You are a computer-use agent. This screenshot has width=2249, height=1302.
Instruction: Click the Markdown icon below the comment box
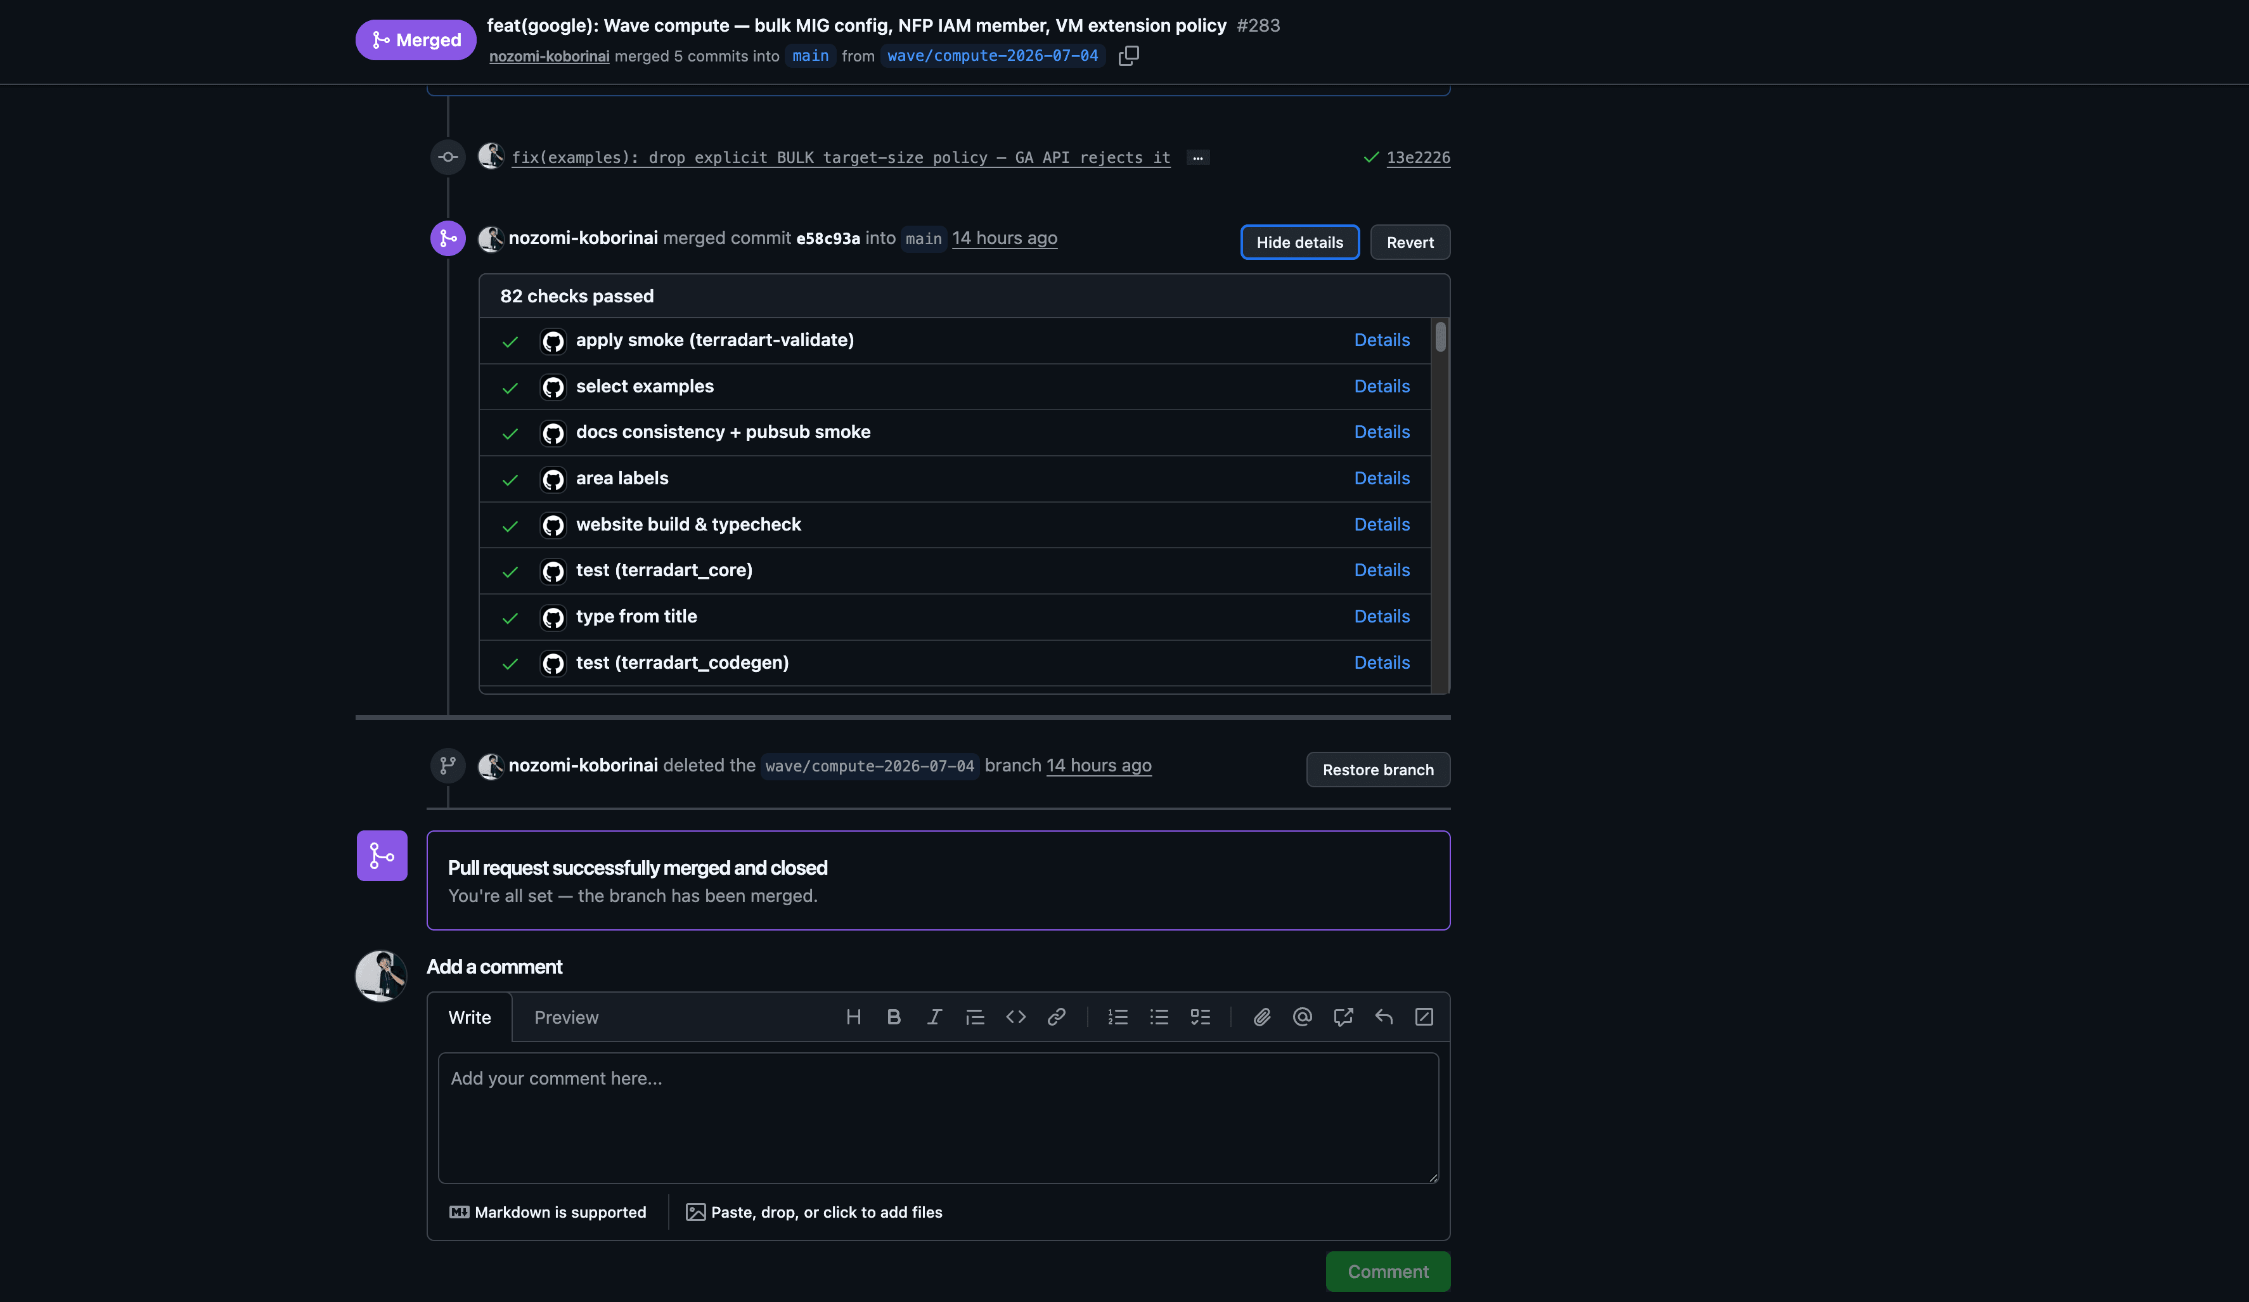tap(459, 1212)
